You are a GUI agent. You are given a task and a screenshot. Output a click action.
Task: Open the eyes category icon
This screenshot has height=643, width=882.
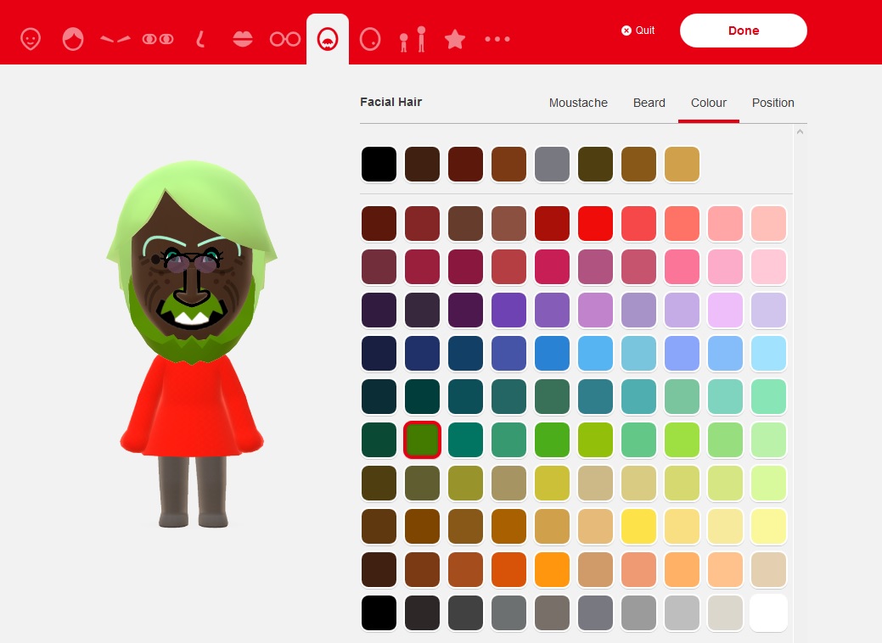click(x=158, y=39)
